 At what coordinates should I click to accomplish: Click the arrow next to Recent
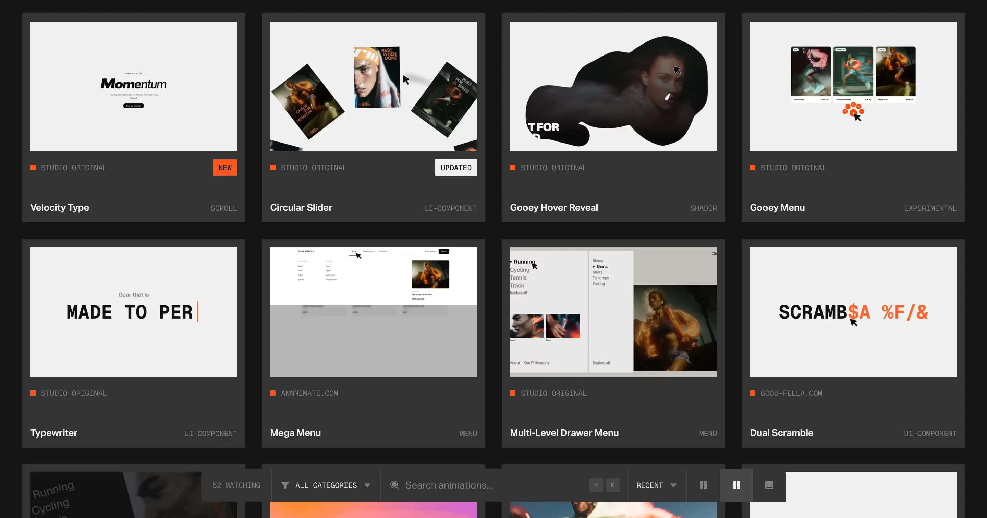pyautogui.click(x=673, y=485)
